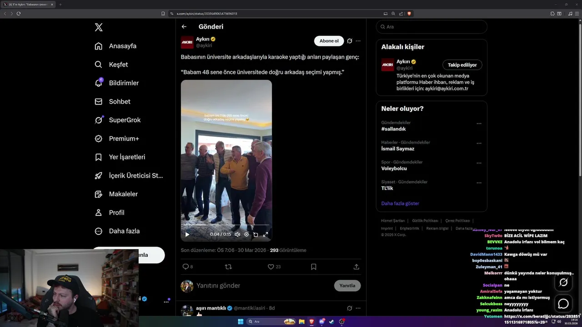The width and height of the screenshot is (582, 327).
Task: Open Sohbet messages
Action: coord(113,102)
